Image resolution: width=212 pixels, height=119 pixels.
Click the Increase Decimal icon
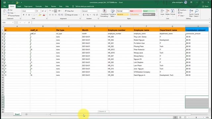[94, 15]
